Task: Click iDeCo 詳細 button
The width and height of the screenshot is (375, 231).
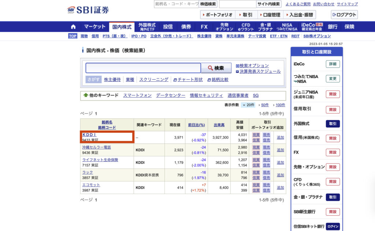Action: pyautogui.click(x=333, y=64)
